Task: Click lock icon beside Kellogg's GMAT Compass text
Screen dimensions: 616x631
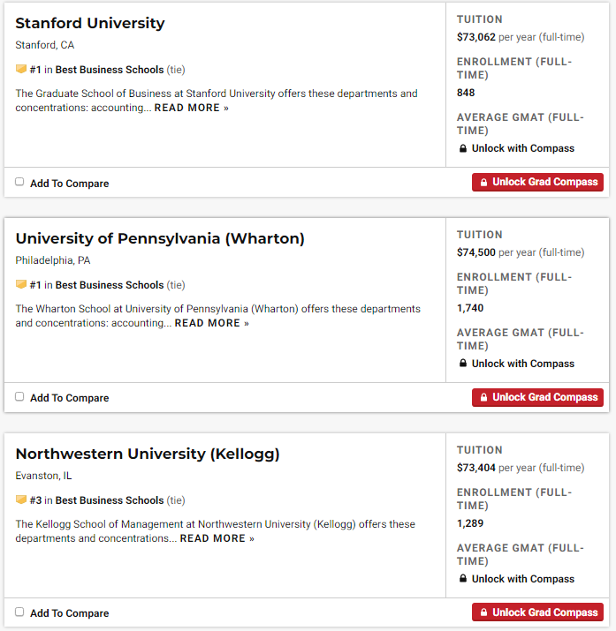Action: [463, 579]
